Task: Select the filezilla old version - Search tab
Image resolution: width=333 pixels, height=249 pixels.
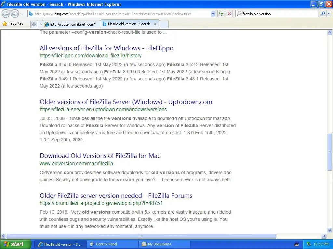Action: point(129,24)
